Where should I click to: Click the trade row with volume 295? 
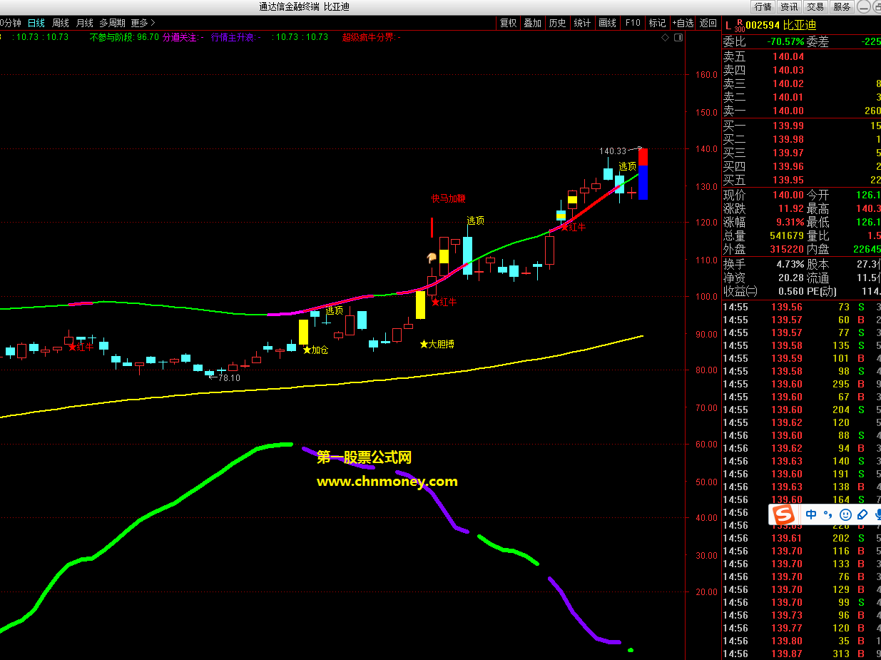(x=802, y=384)
